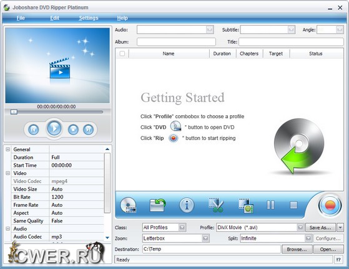Select the Video Size 'Auto' value
The image size is (349, 269).
[76, 189]
